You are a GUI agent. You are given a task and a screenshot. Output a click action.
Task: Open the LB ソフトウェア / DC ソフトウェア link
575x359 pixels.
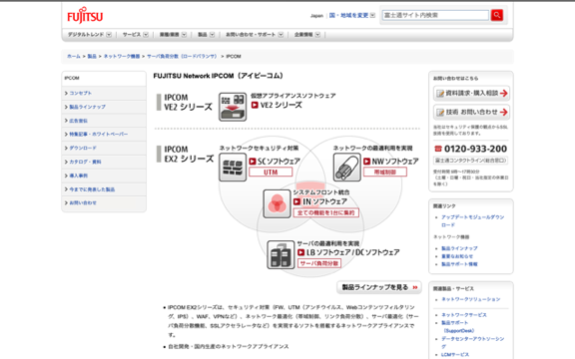(348, 252)
